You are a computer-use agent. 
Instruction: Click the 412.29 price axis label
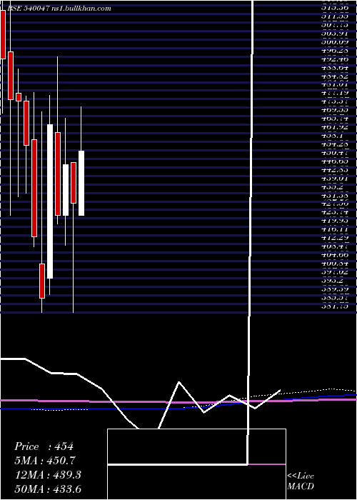(x=334, y=238)
